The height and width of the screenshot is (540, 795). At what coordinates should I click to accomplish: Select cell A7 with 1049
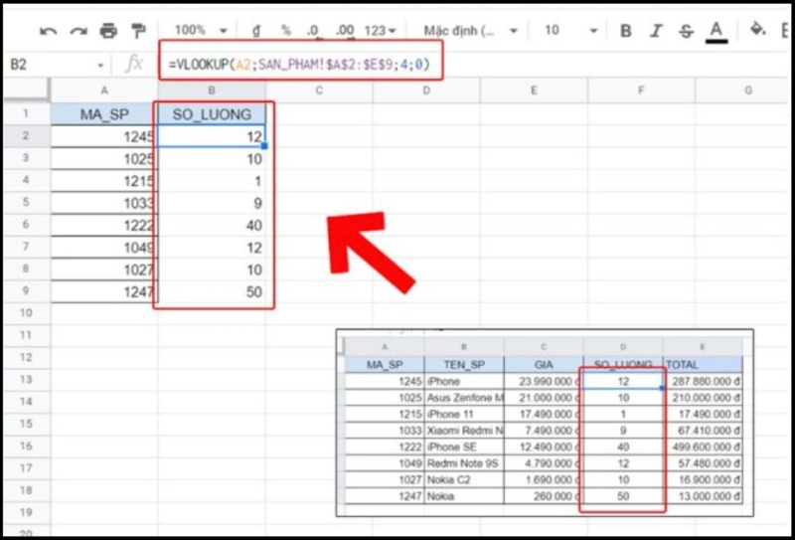point(104,248)
